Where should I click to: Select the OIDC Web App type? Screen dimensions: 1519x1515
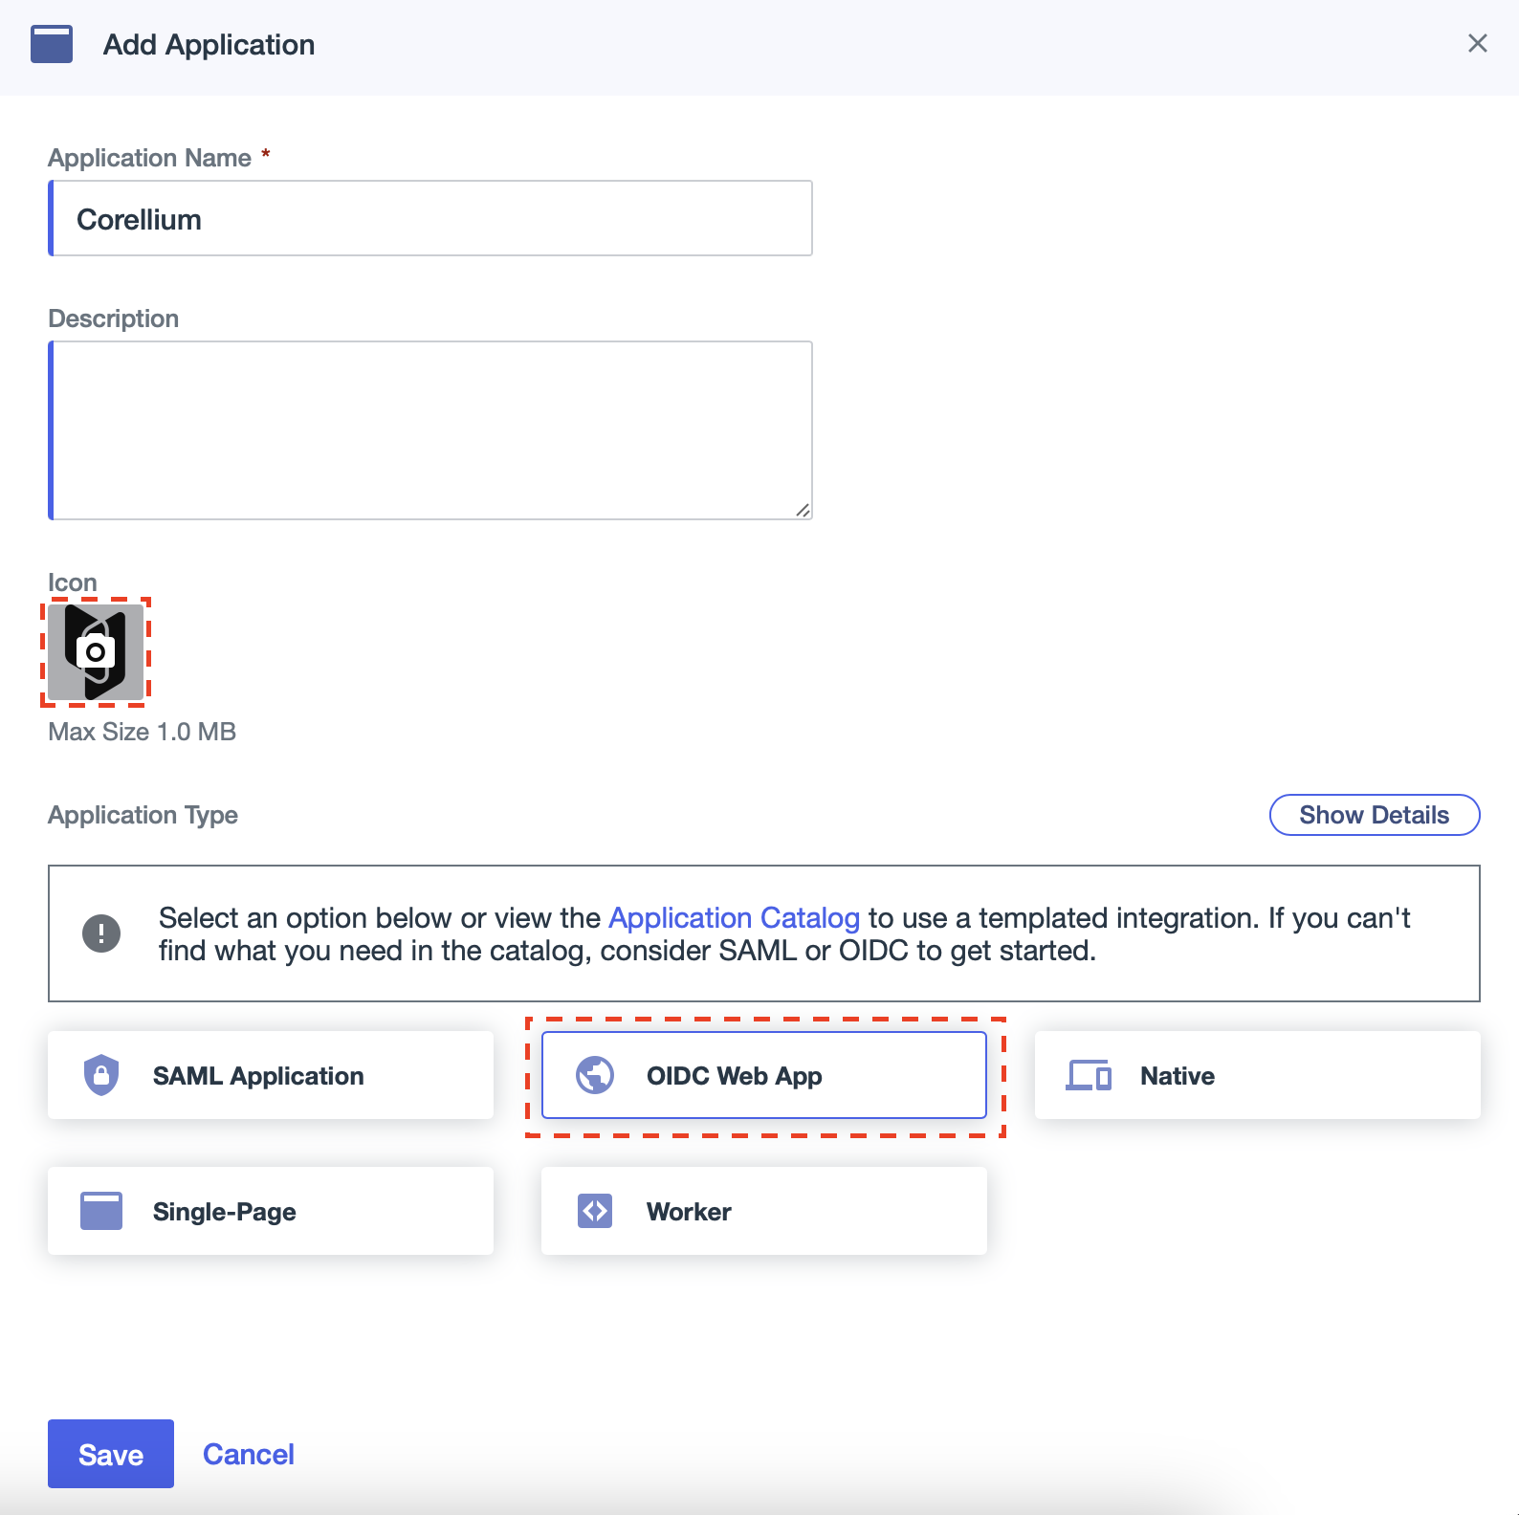point(764,1075)
